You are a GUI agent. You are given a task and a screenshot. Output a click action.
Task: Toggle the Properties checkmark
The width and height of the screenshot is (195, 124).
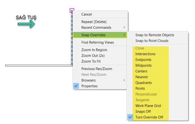76,86
